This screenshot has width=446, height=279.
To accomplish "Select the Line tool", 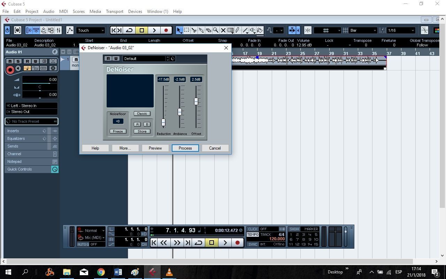I will pyautogui.click(x=245, y=30).
